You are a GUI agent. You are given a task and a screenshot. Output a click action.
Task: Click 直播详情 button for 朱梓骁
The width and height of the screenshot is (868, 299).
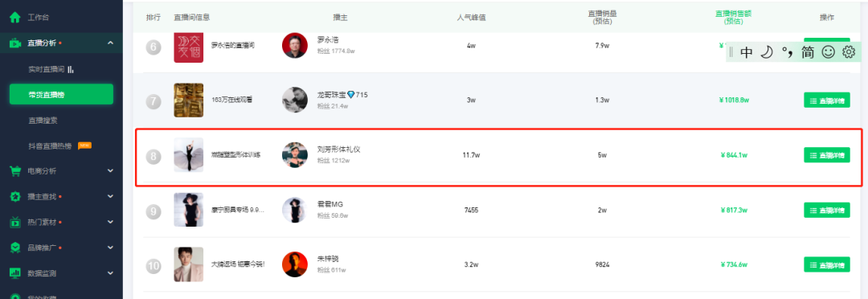(x=826, y=264)
